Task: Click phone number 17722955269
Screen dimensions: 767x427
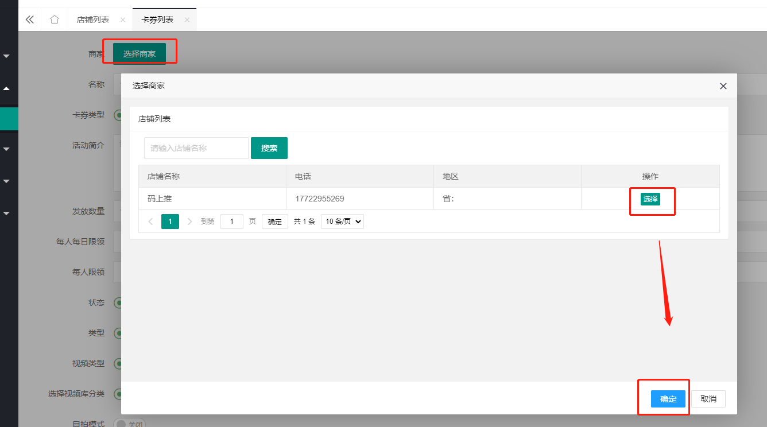Action: pyautogui.click(x=320, y=199)
